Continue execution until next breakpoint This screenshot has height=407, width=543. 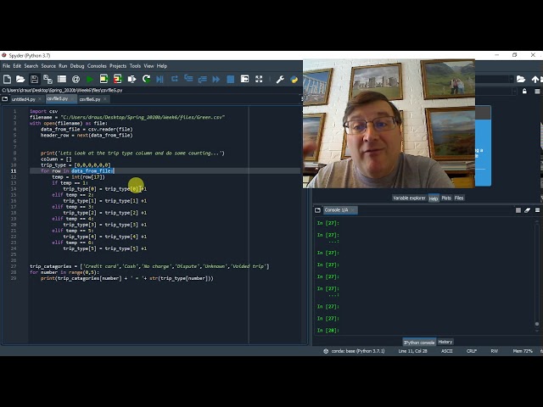(x=216, y=79)
